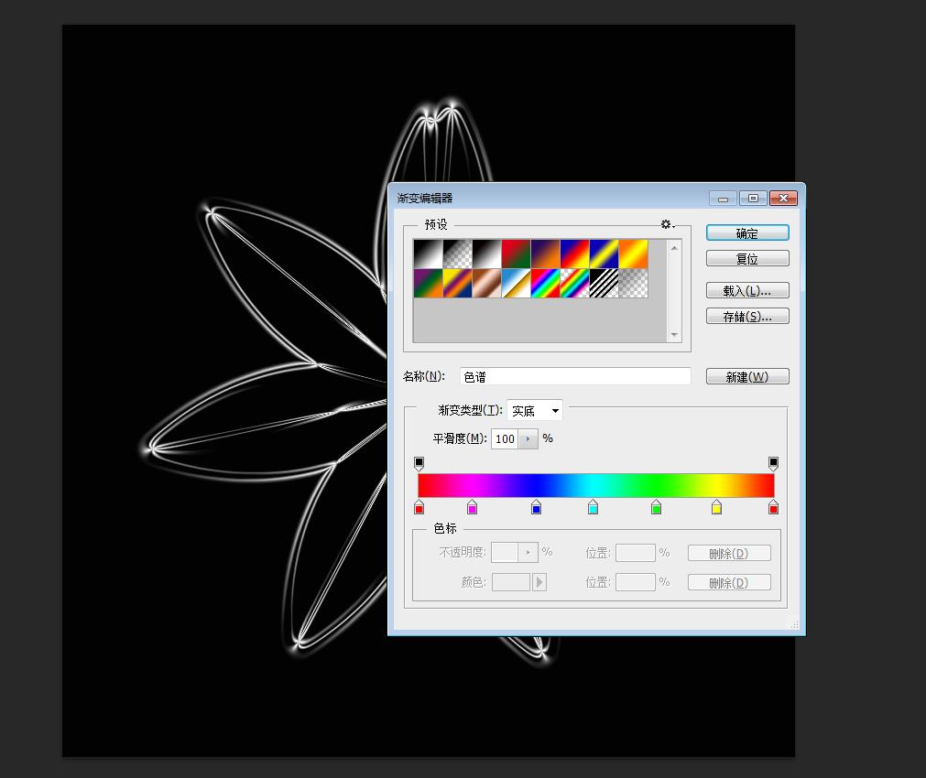Open the 渐变类型 dropdown showing 实底
This screenshot has height=778, width=926.
[535, 410]
